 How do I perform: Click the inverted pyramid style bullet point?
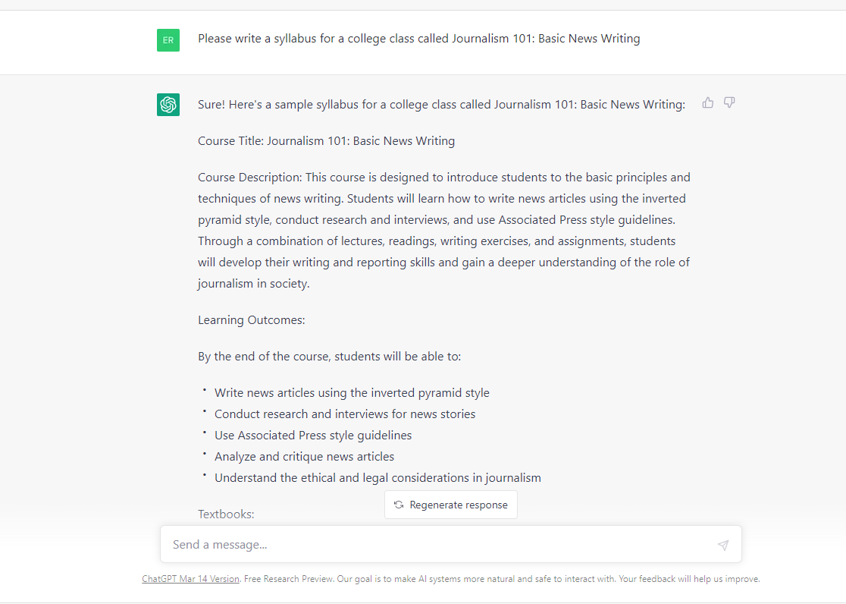click(352, 392)
